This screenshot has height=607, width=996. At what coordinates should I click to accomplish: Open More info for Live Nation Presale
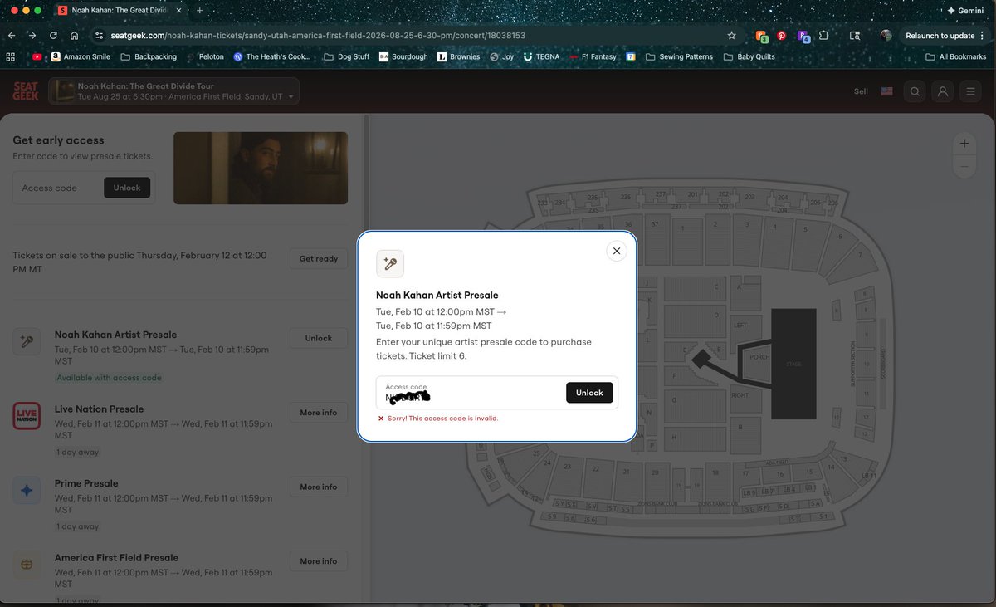pyautogui.click(x=319, y=413)
